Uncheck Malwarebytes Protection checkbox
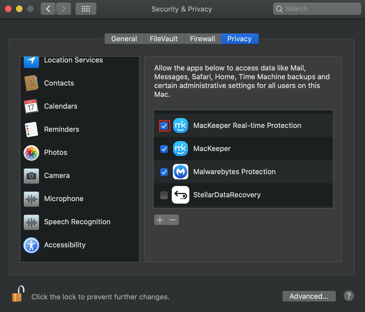Viewport: 365px width, 312px height. 164,172
